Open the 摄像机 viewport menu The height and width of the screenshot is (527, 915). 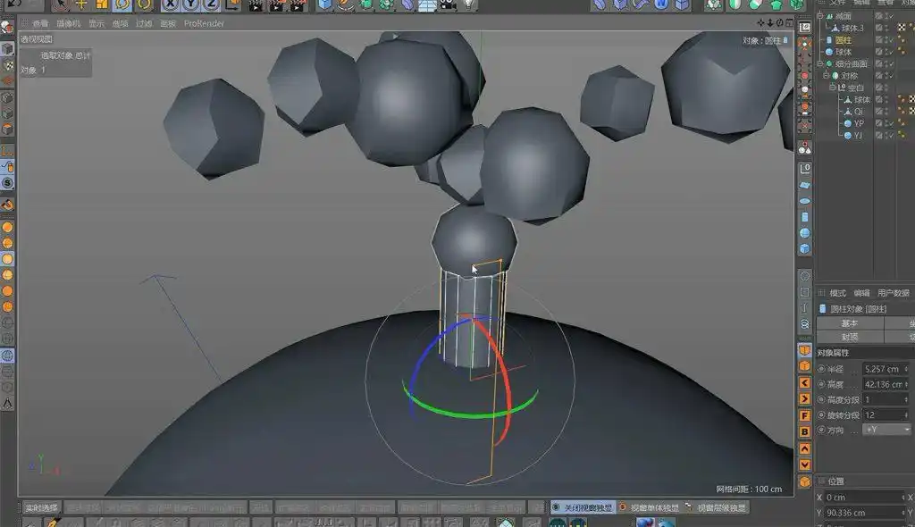68,23
